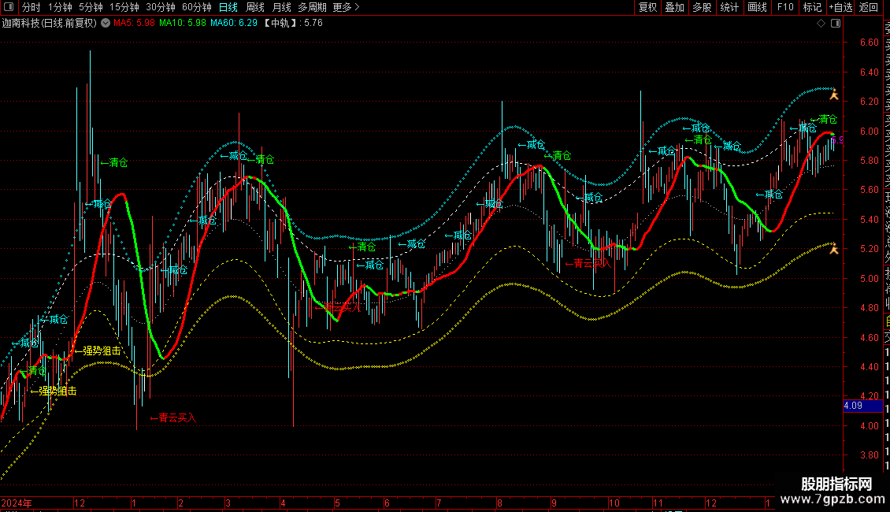Open the 标记 marker tool
Viewport: 890px width, 512px height.
point(811,7)
